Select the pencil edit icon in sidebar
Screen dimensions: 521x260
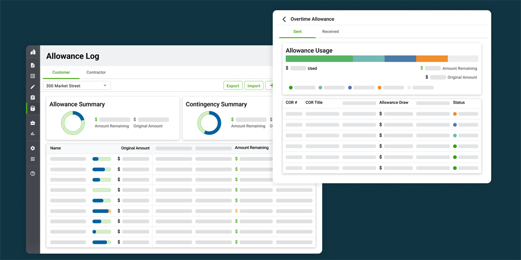coord(33,87)
